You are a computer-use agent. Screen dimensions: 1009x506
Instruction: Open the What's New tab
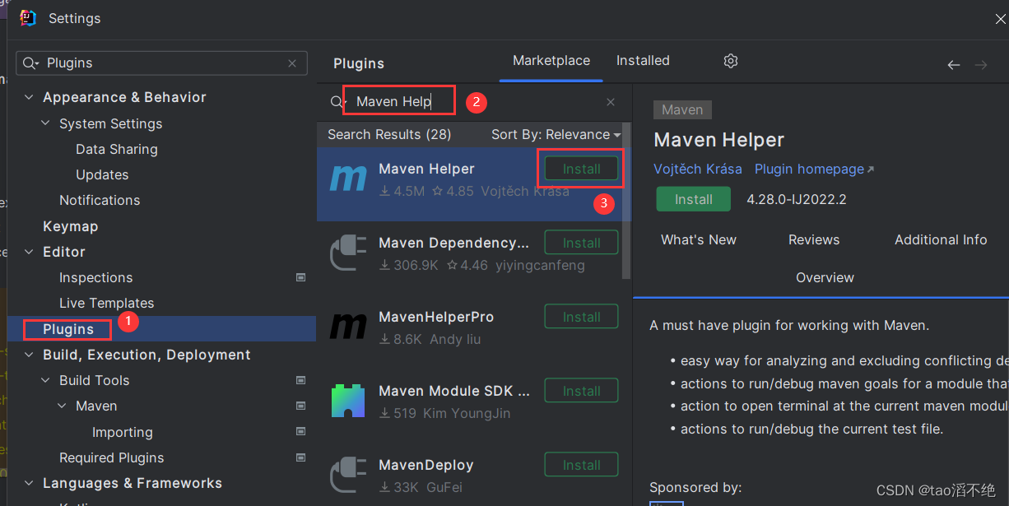click(x=699, y=240)
